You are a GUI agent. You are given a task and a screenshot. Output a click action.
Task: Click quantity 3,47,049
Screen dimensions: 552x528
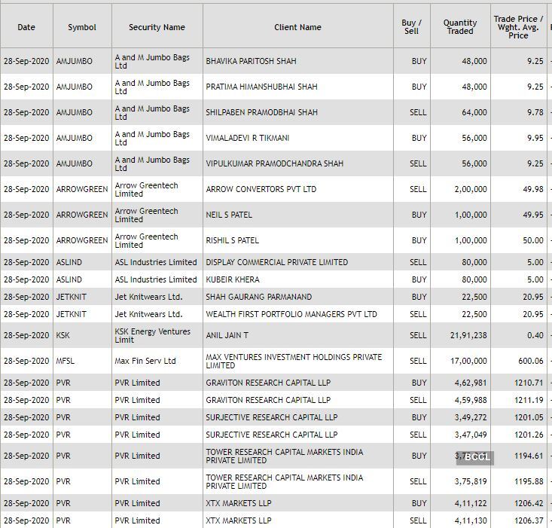471,435
